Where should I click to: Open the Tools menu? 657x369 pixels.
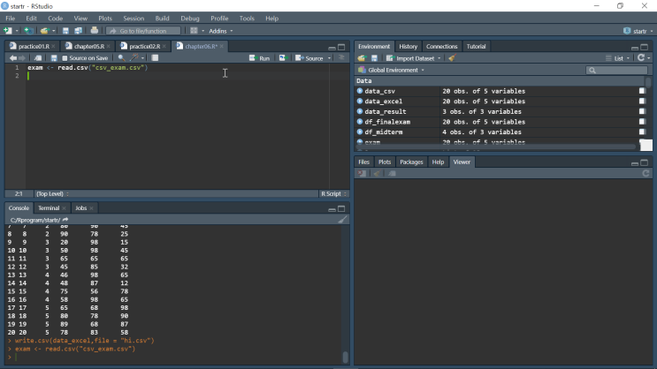(247, 19)
